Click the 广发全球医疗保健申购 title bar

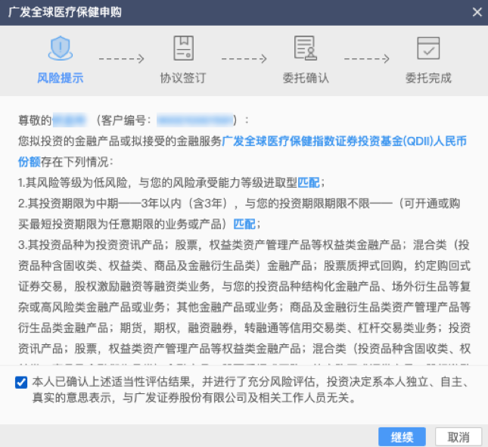[227, 12]
